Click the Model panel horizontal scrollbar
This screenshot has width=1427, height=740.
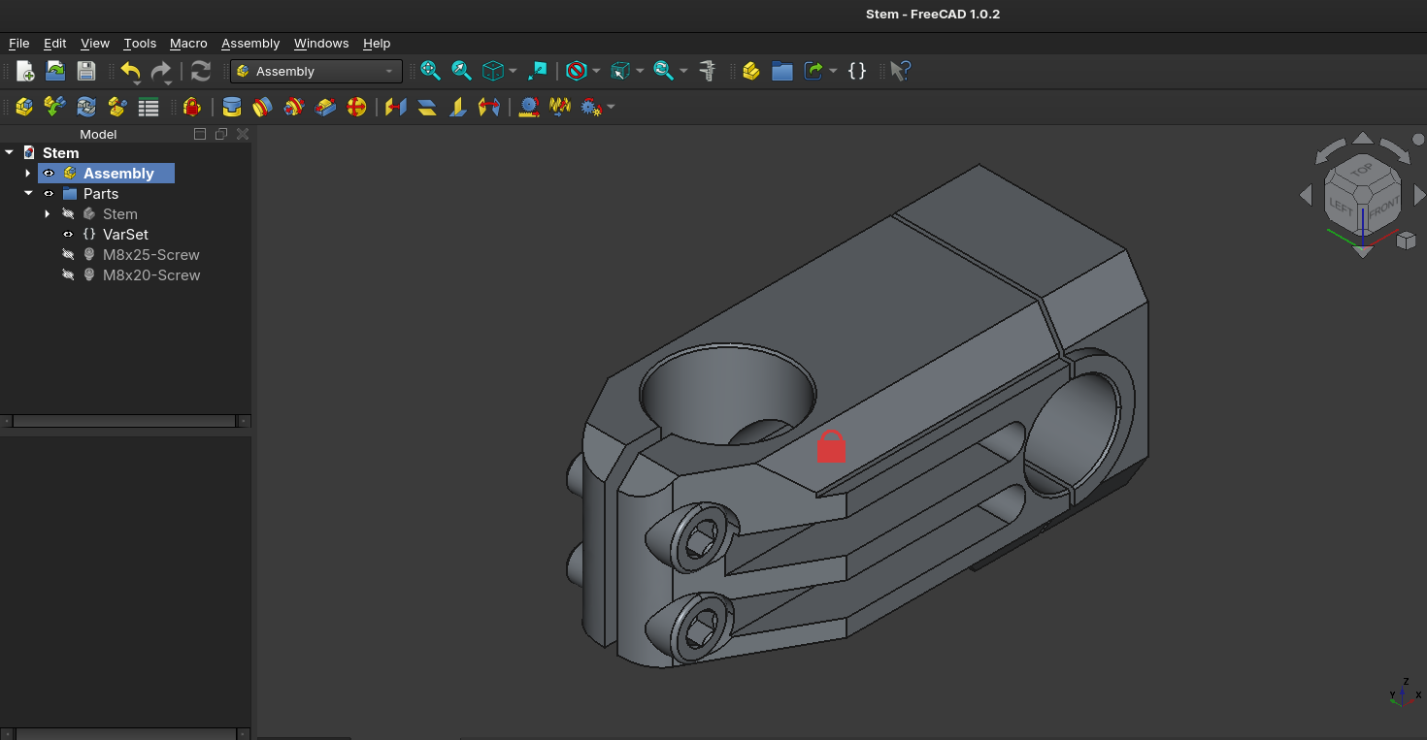(124, 421)
